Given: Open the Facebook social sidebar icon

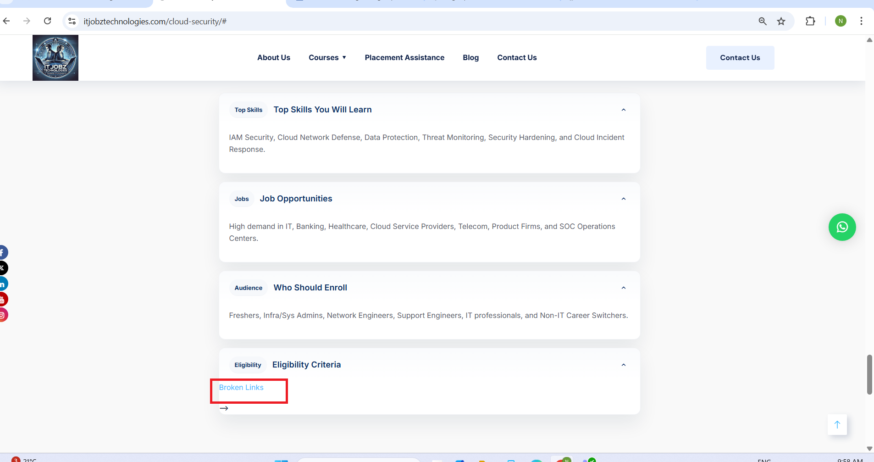Looking at the screenshot, I should point(3,252).
